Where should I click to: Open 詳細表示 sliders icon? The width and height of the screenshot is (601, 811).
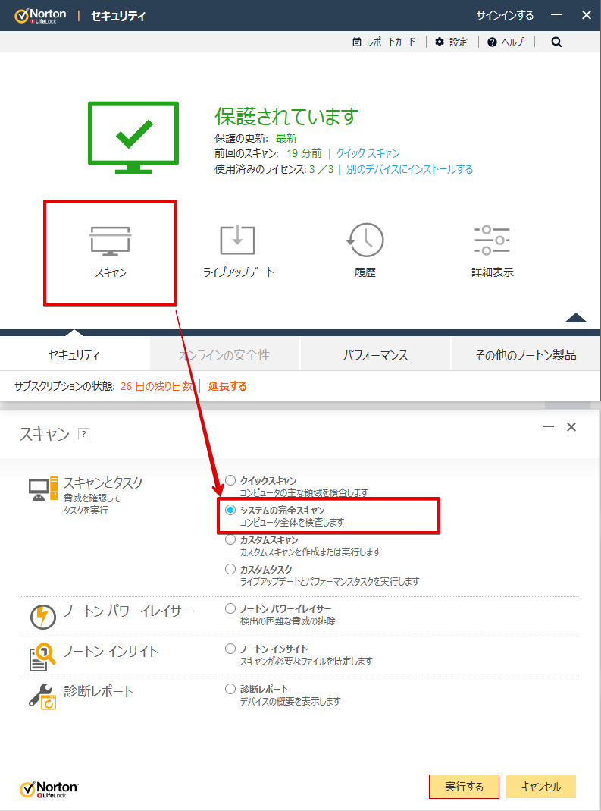[492, 240]
